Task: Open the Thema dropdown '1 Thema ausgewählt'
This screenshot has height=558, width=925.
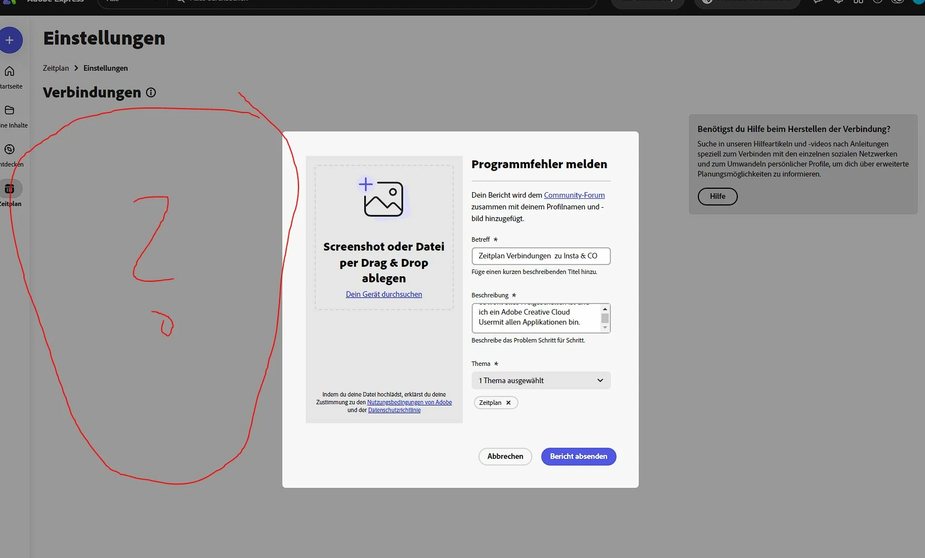Action: (541, 380)
